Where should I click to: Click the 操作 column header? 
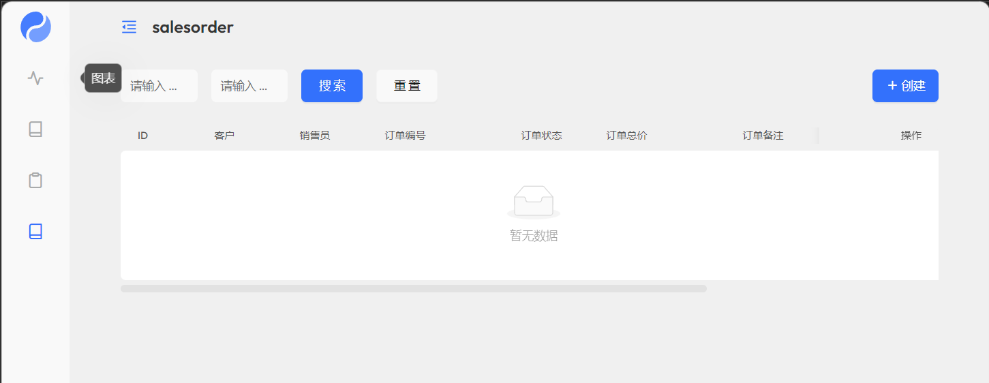click(x=911, y=136)
